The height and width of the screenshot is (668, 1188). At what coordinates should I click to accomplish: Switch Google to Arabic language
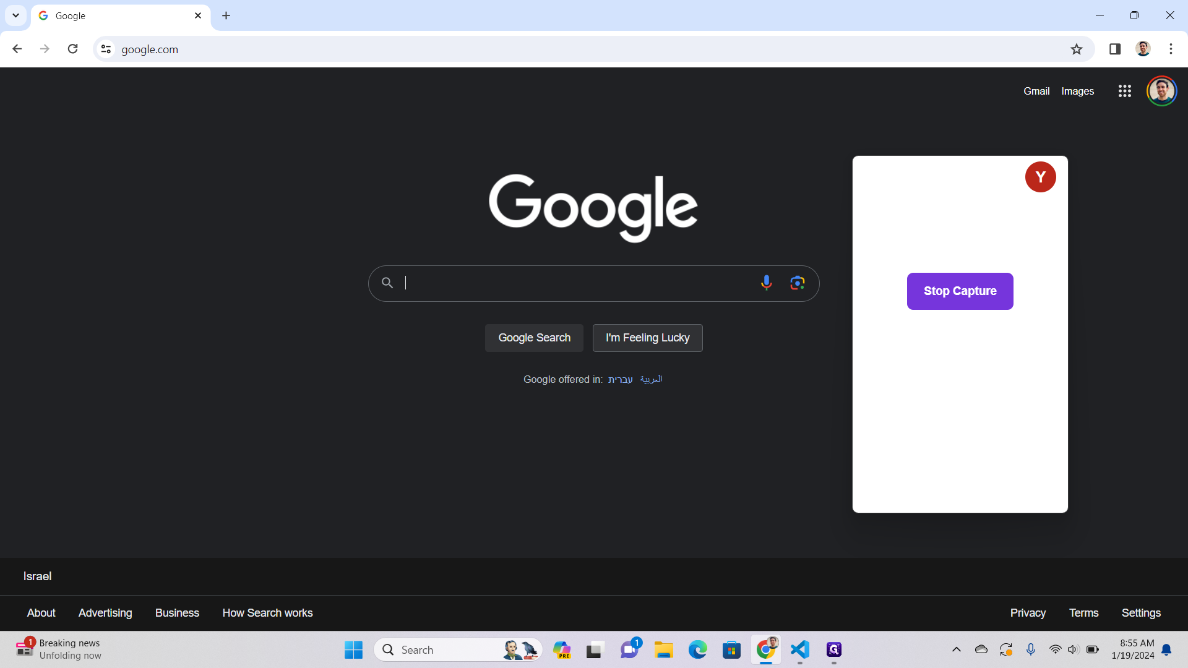[651, 379]
